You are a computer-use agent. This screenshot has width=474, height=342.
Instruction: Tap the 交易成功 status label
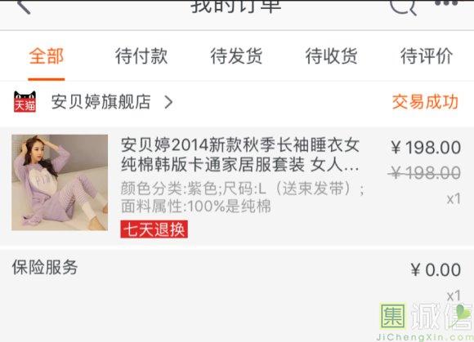click(x=425, y=102)
